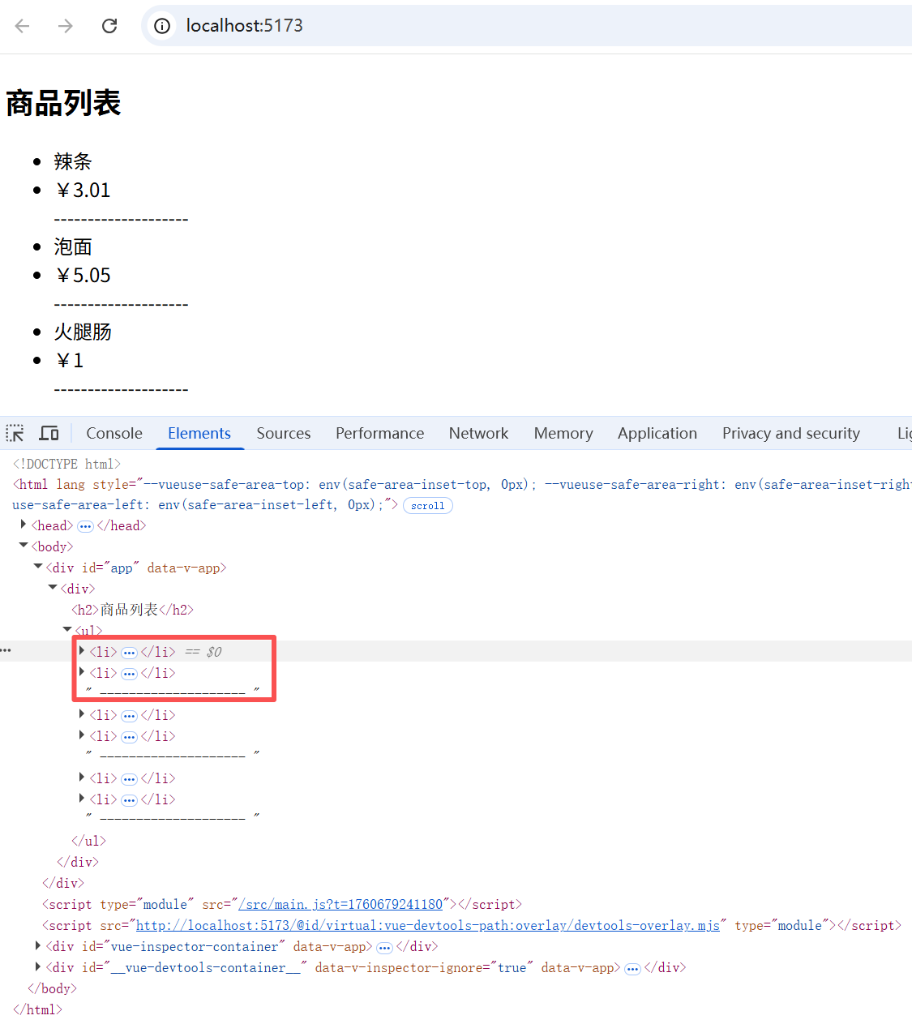Activate the DevTools inspect element picker
This screenshot has width=912, height=1024.
(15, 433)
